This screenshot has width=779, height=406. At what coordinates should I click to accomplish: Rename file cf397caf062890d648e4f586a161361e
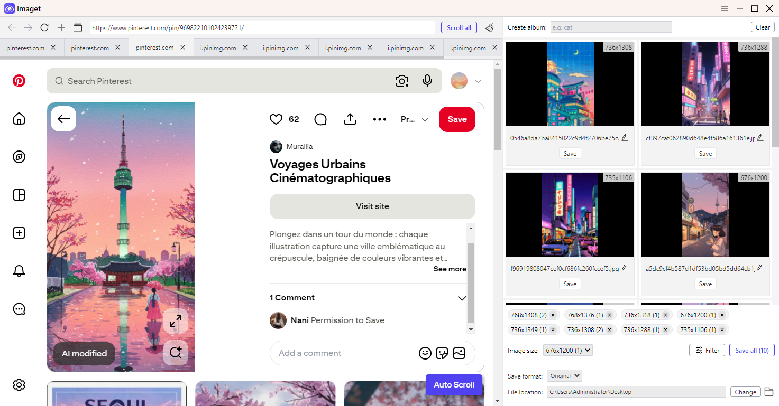pyautogui.click(x=760, y=138)
